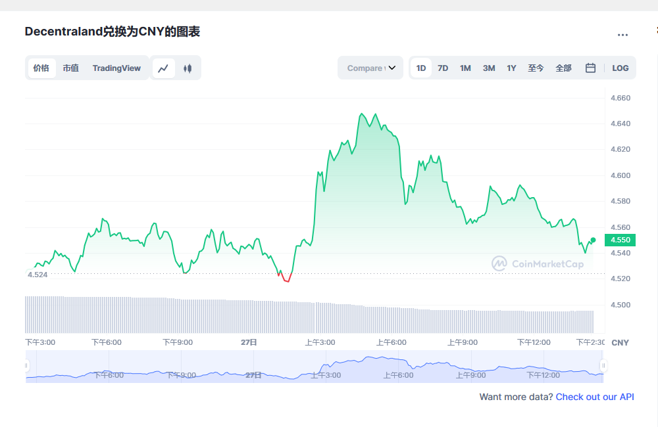Open the three-dot more options menu
658x427 pixels.
point(622,35)
